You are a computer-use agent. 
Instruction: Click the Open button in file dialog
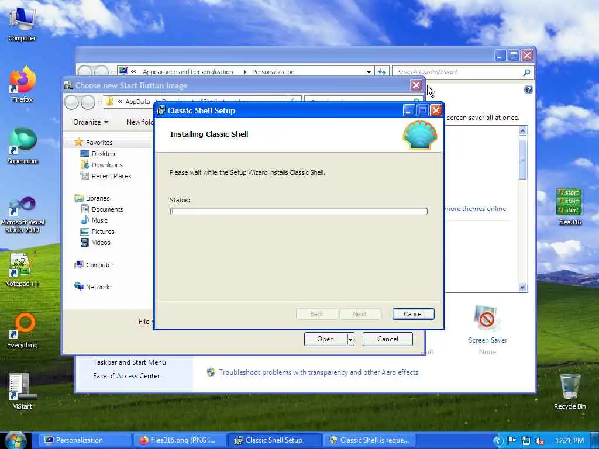coord(325,339)
